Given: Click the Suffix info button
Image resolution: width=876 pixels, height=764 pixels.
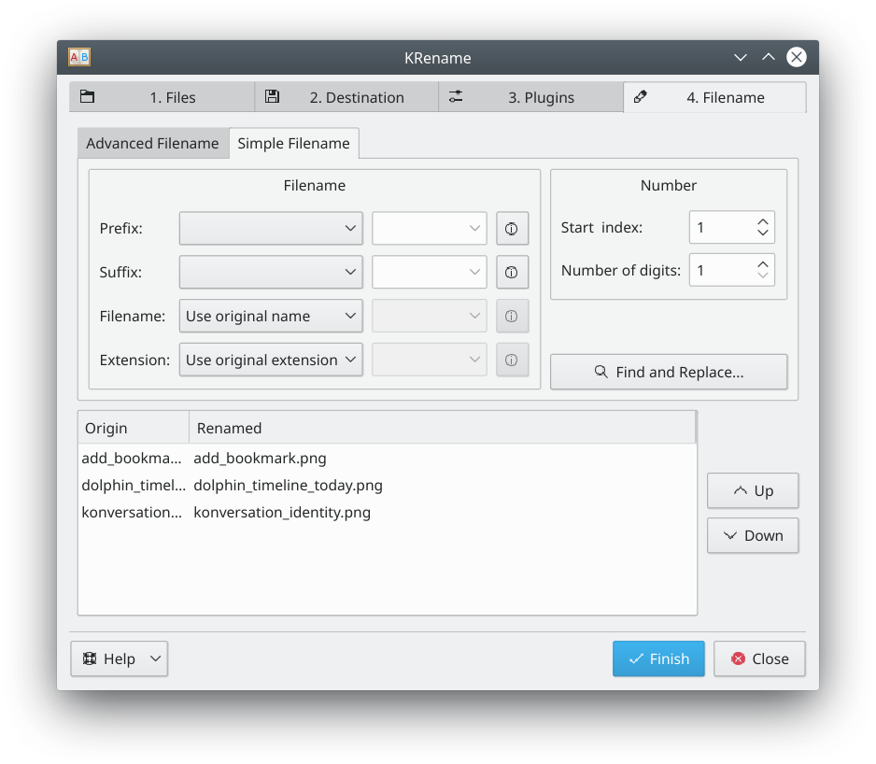Looking at the screenshot, I should click(x=512, y=272).
